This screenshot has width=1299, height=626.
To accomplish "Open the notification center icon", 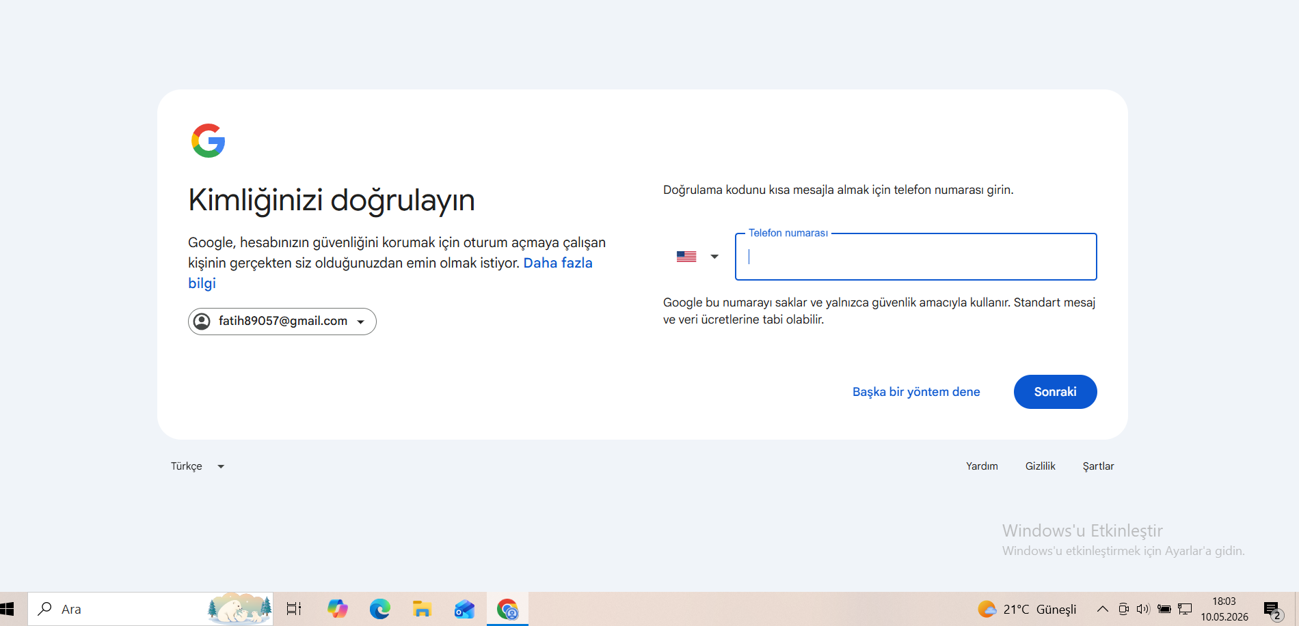I will pyautogui.click(x=1272, y=610).
